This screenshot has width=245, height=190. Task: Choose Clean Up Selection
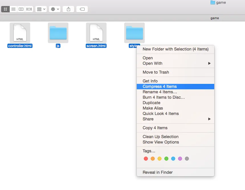[x=175, y=137]
